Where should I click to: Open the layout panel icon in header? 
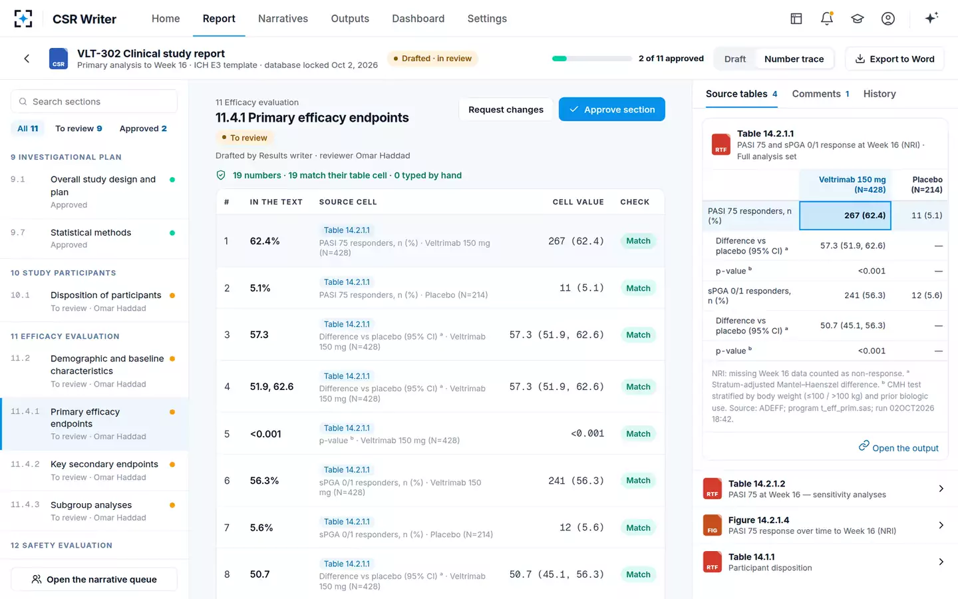(796, 19)
